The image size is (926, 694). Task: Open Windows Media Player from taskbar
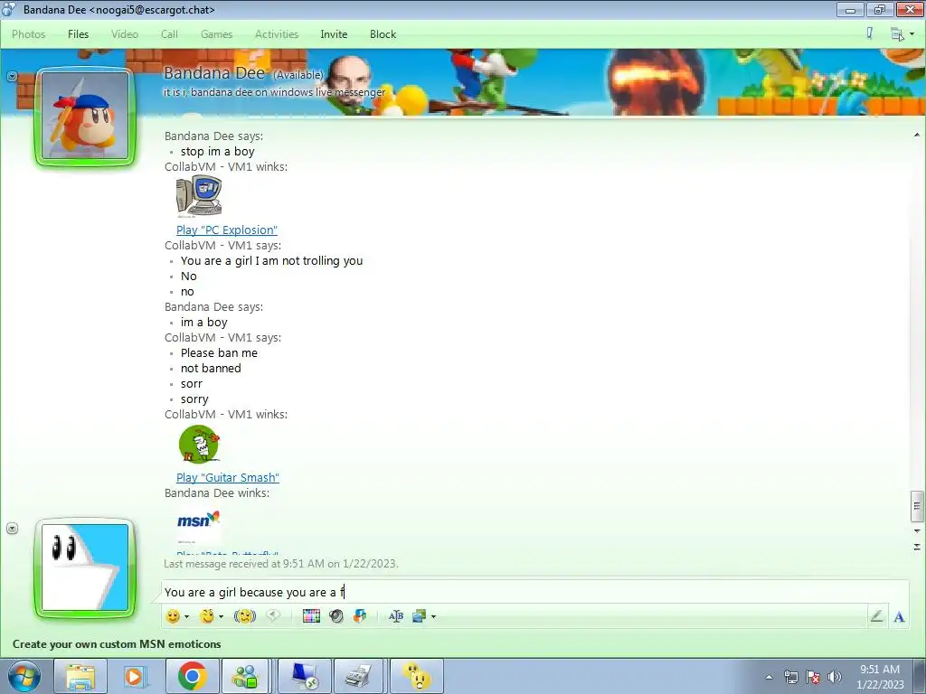[x=136, y=676]
